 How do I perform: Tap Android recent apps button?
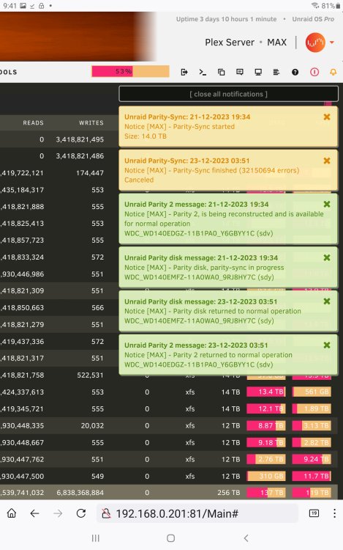coord(96,538)
